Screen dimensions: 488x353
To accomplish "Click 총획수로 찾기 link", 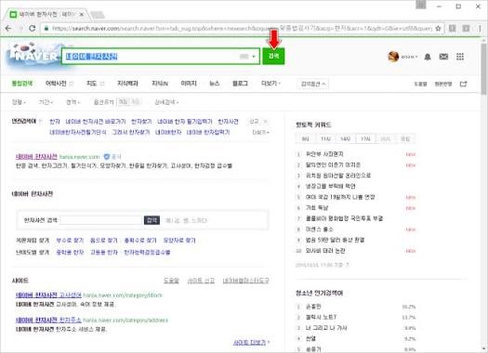I will (x=140, y=241).
